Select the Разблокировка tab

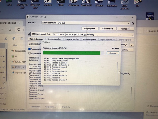click(89, 39)
